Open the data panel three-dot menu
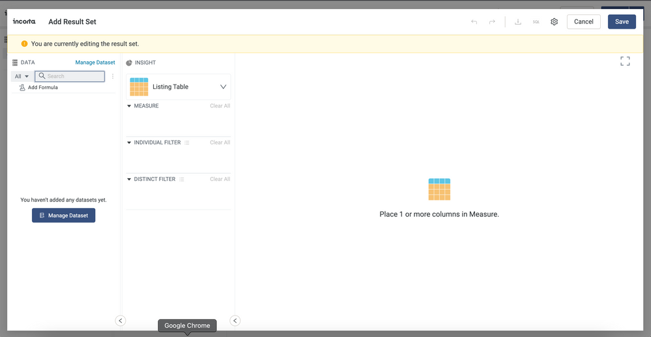The image size is (651, 337). [113, 76]
